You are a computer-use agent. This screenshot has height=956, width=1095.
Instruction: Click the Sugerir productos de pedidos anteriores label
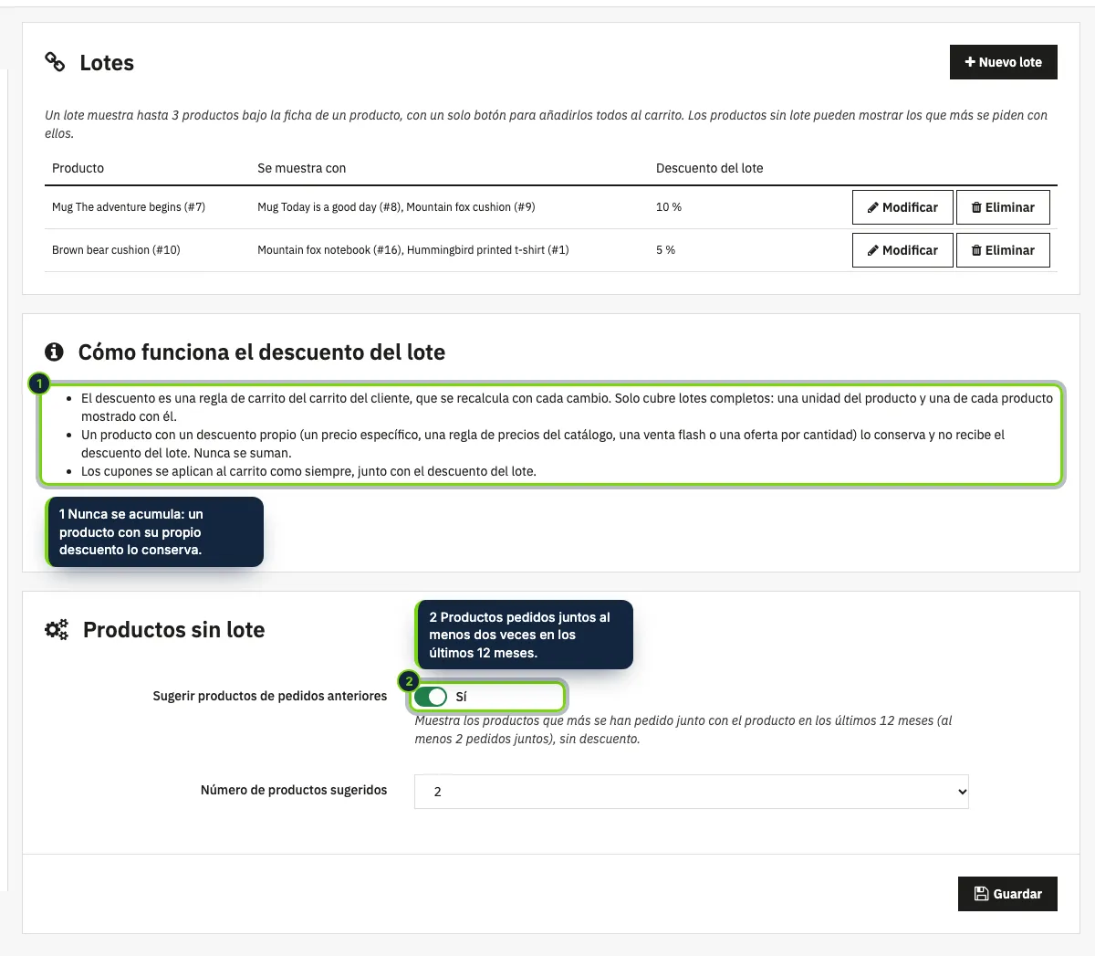(270, 696)
